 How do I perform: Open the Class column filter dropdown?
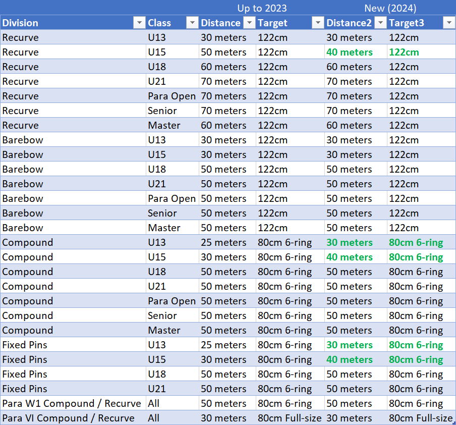click(x=192, y=23)
